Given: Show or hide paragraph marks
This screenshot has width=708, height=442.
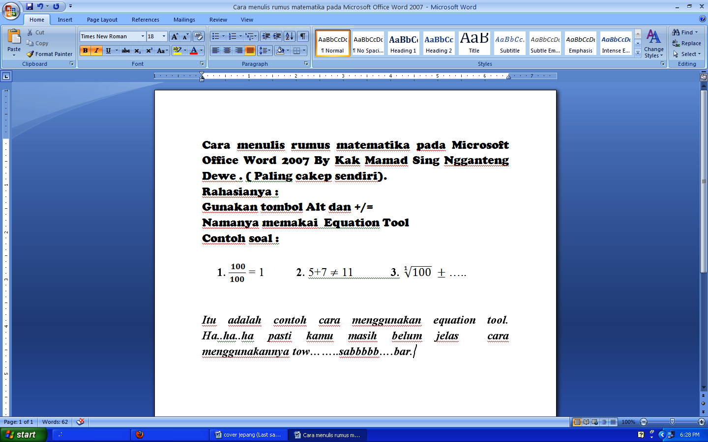Looking at the screenshot, I should [x=303, y=36].
